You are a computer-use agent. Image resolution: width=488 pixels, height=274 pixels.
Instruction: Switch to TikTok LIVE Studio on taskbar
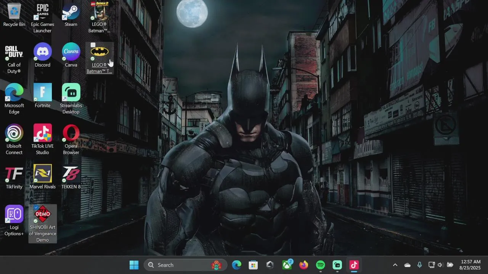pyautogui.click(x=354, y=265)
